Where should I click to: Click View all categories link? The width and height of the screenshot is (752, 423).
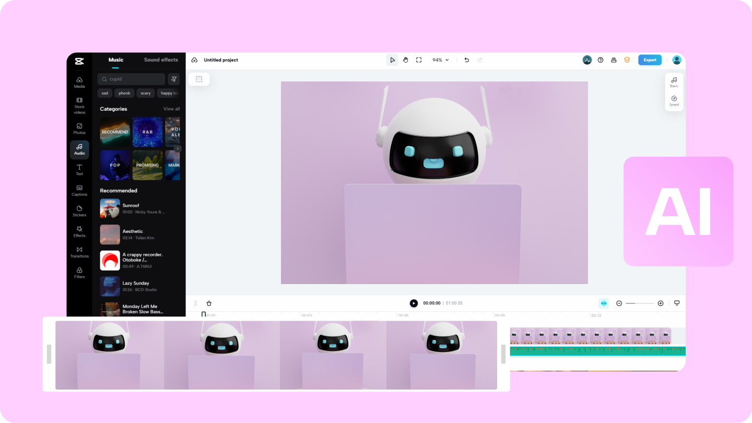[171, 109]
